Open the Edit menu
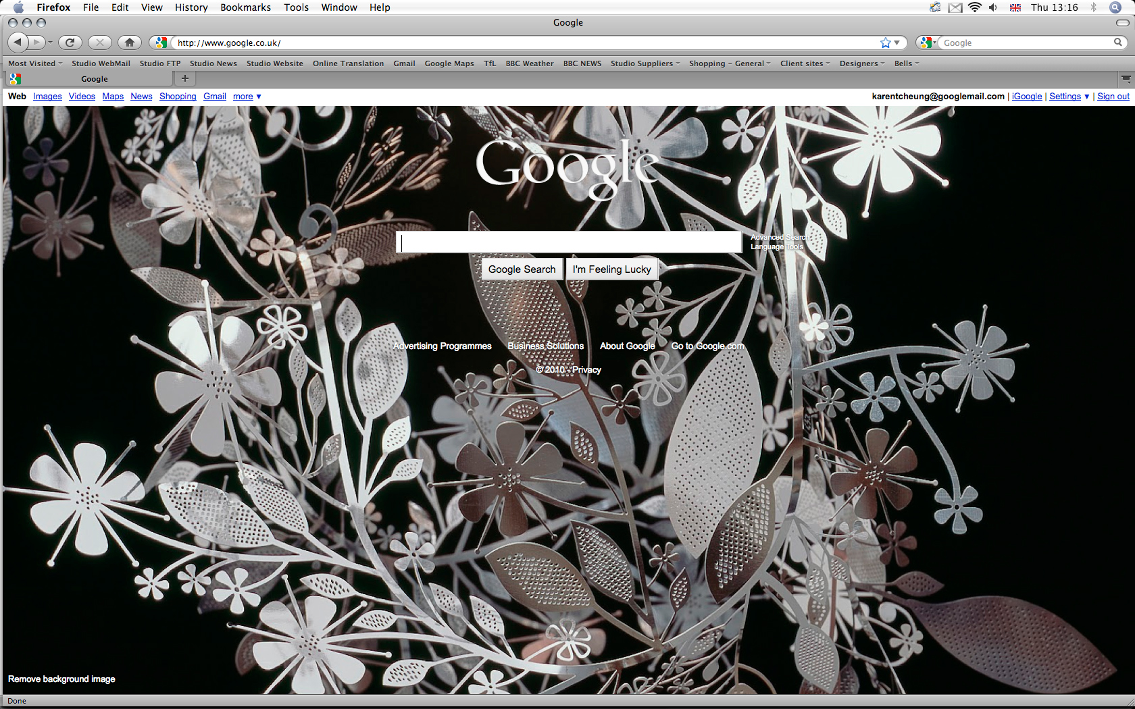The width and height of the screenshot is (1135, 709). tap(120, 7)
